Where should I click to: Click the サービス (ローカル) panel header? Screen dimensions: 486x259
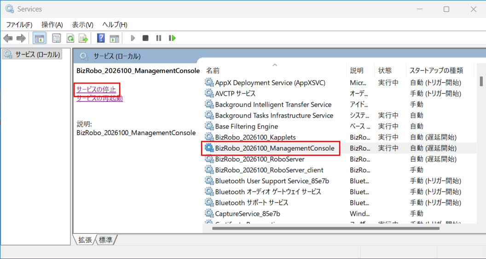click(117, 56)
